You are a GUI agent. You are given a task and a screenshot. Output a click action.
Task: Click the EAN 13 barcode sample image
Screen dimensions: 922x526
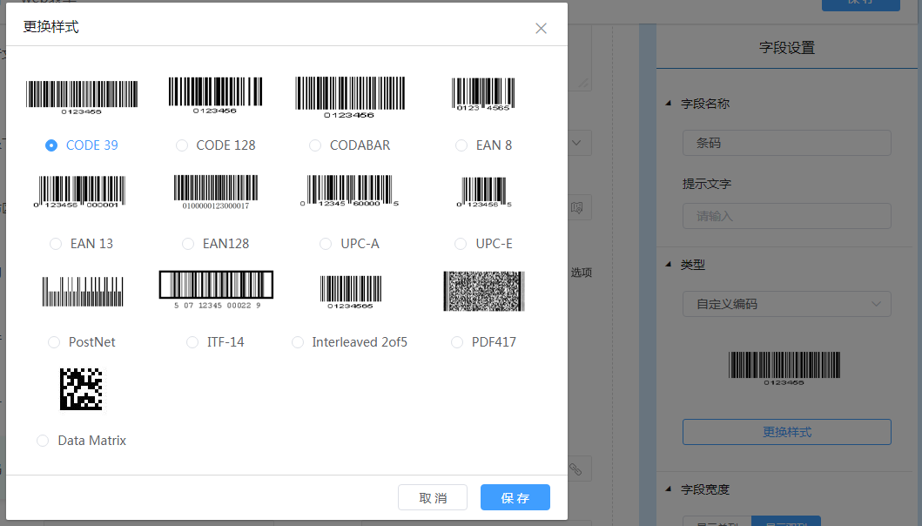coord(79,192)
